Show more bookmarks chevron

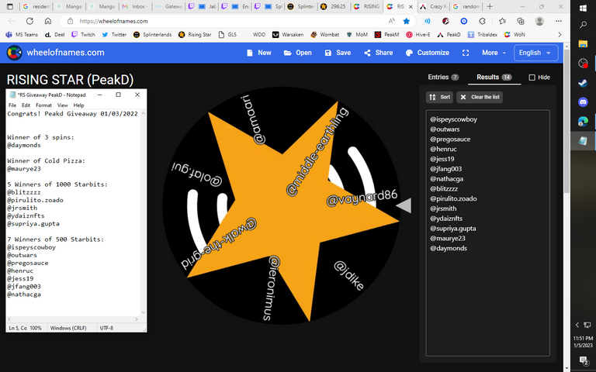559,35
